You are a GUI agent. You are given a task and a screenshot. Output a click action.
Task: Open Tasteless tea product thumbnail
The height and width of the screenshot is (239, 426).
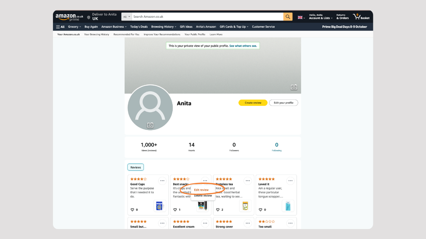245,206
